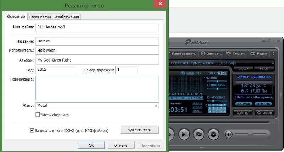
Task: Click the Записать toolbar item
Action: [x=211, y=53]
